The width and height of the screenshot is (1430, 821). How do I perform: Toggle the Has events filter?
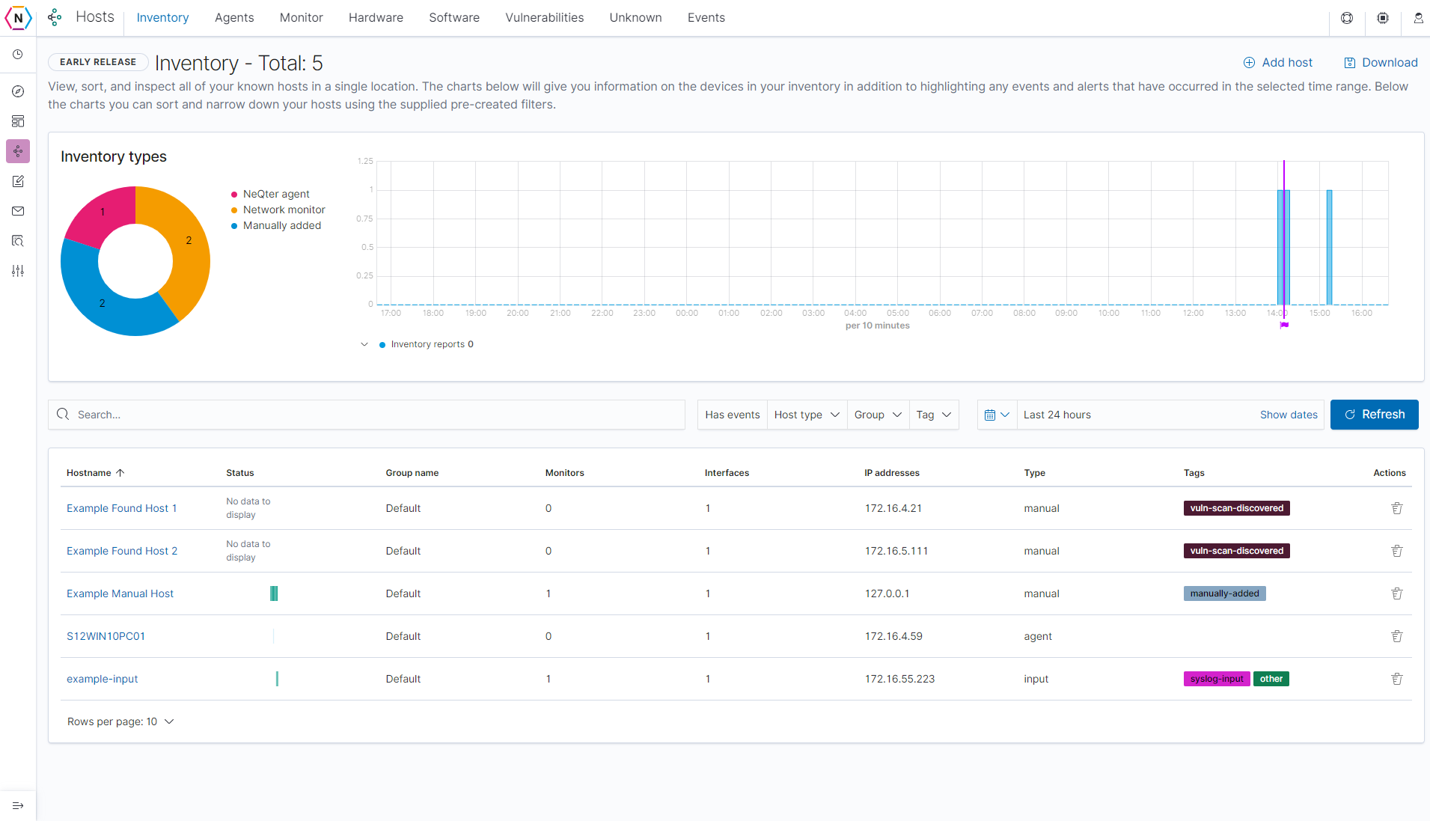coord(732,415)
